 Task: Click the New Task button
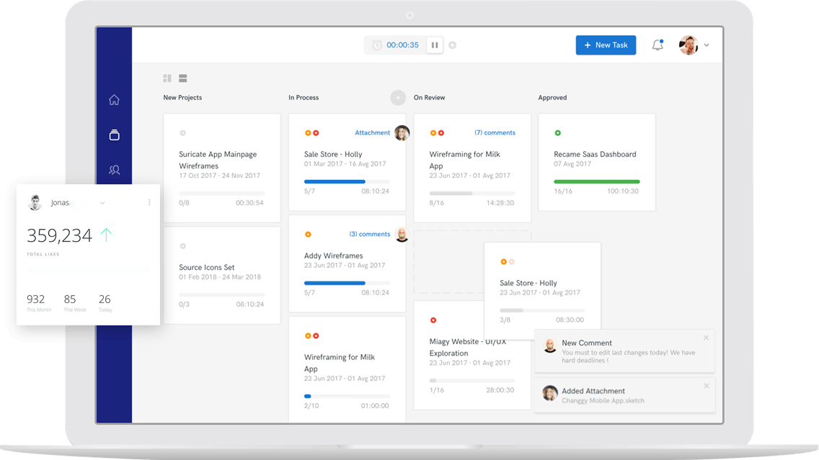pos(606,45)
